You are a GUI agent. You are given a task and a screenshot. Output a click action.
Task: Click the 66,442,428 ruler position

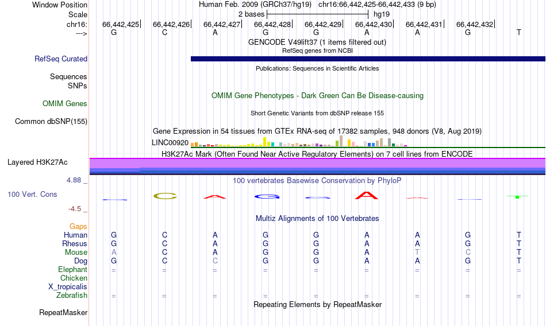272,24
